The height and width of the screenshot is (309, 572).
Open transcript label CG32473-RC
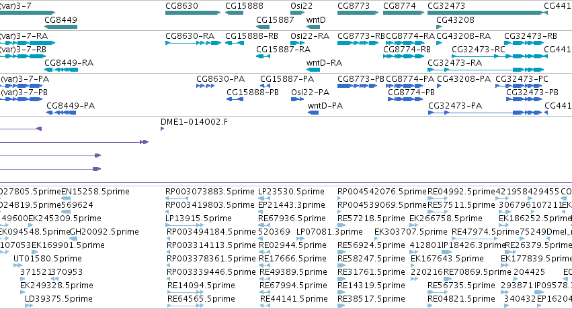pos(479,49)
